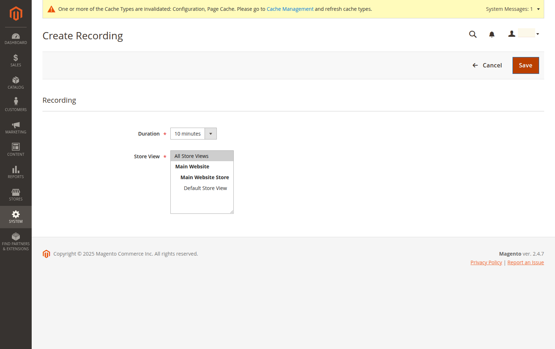Open Find Partners & Extensions
Image resolution: width=555 pixels, height=349 pixels.
[16, 242]
